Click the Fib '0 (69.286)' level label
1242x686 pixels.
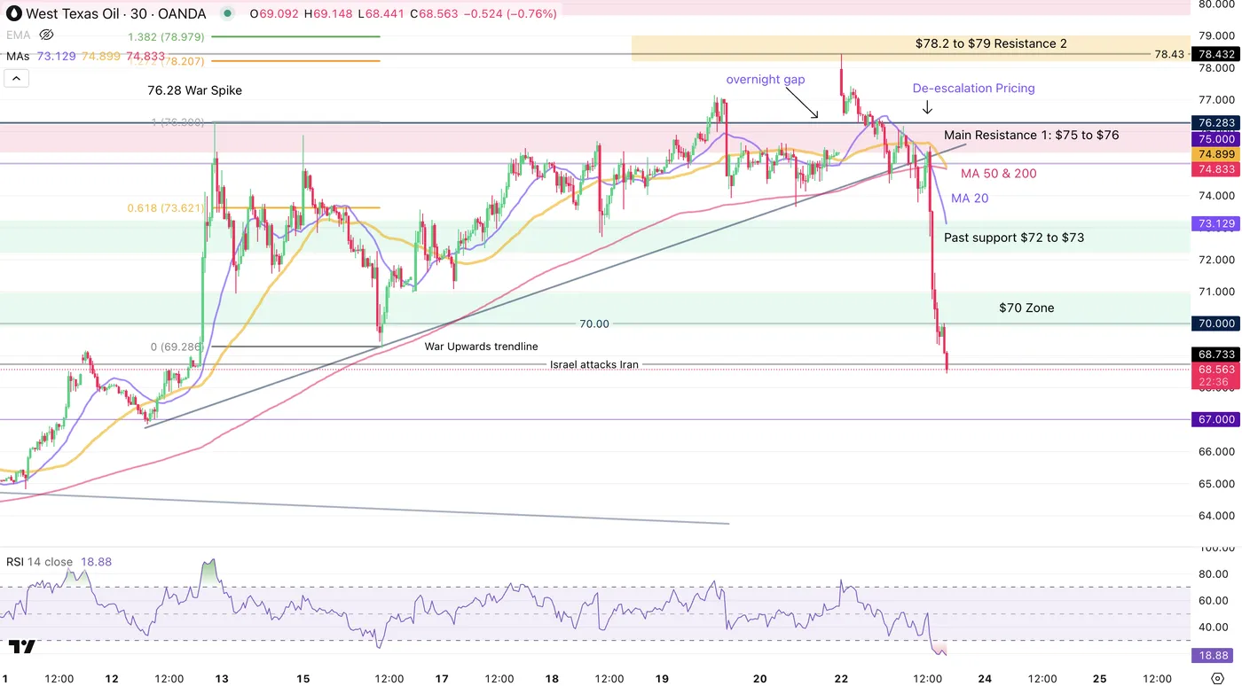177,347
